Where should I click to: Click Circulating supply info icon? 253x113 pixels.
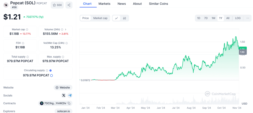coord(47,70)
